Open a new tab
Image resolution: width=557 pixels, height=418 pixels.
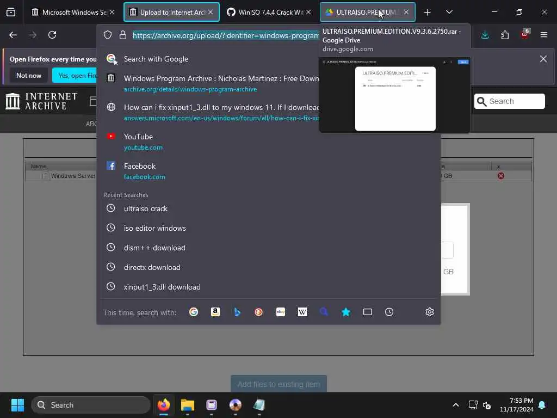[428, 13]
